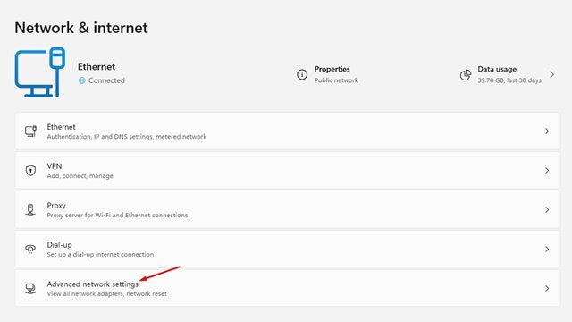Open Properties for the Public network
The width and height of the screenshot is (572, 322).
click(x=327, y=74)
